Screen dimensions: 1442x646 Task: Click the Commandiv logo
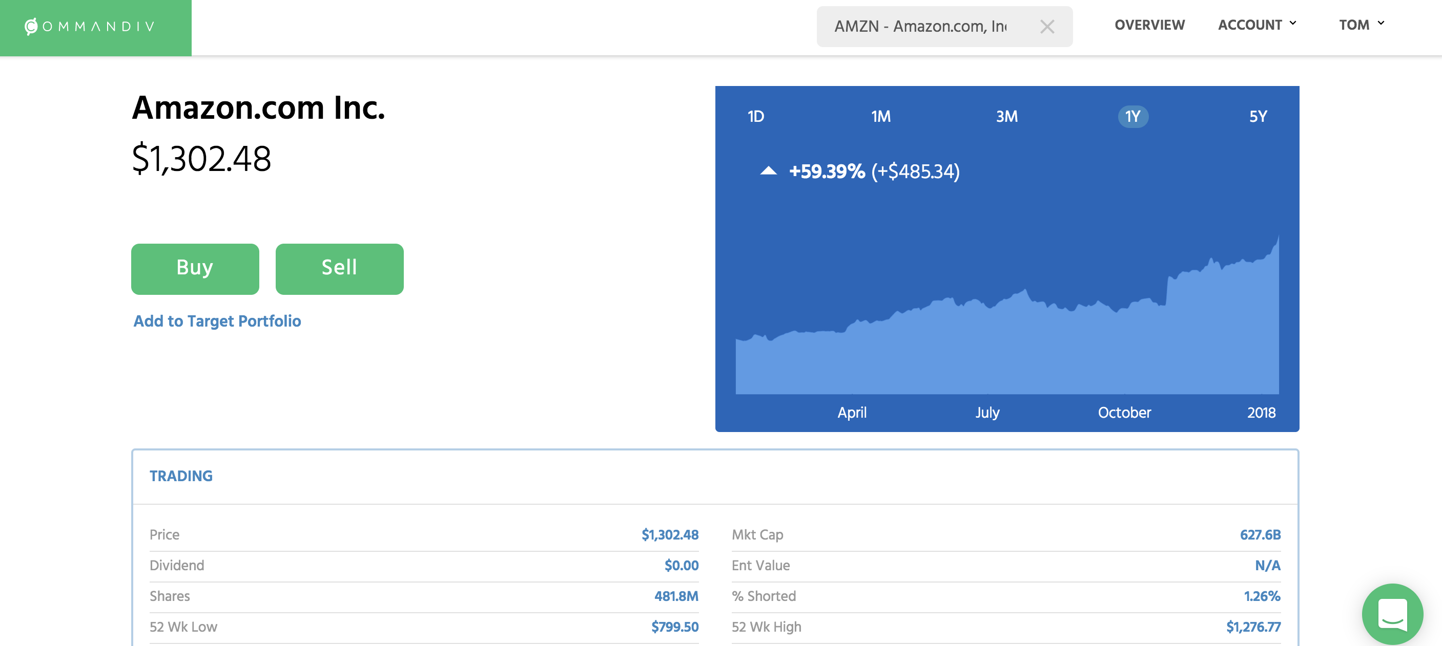(x=90, y=26)
